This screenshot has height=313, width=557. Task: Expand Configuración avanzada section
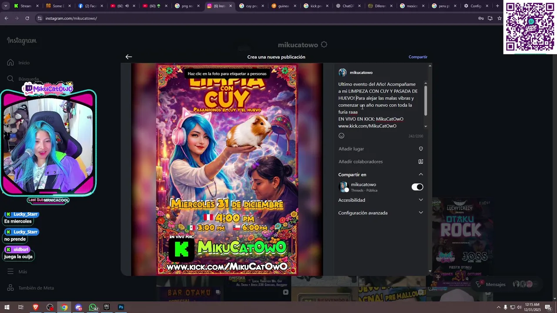click(x=421, y=213)
